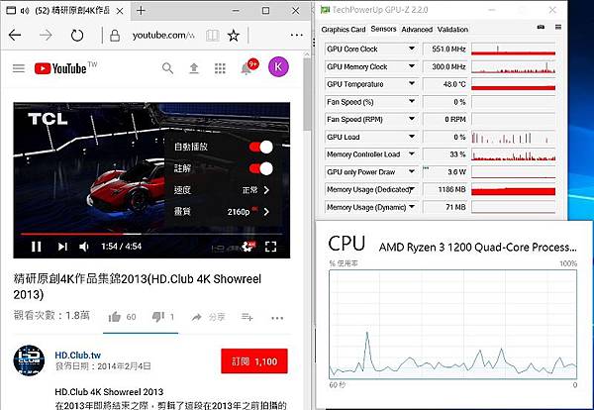This screenshot has width=594, height=410.
Task: Open the YouTube hamburger guide menu
Action: 19,68
